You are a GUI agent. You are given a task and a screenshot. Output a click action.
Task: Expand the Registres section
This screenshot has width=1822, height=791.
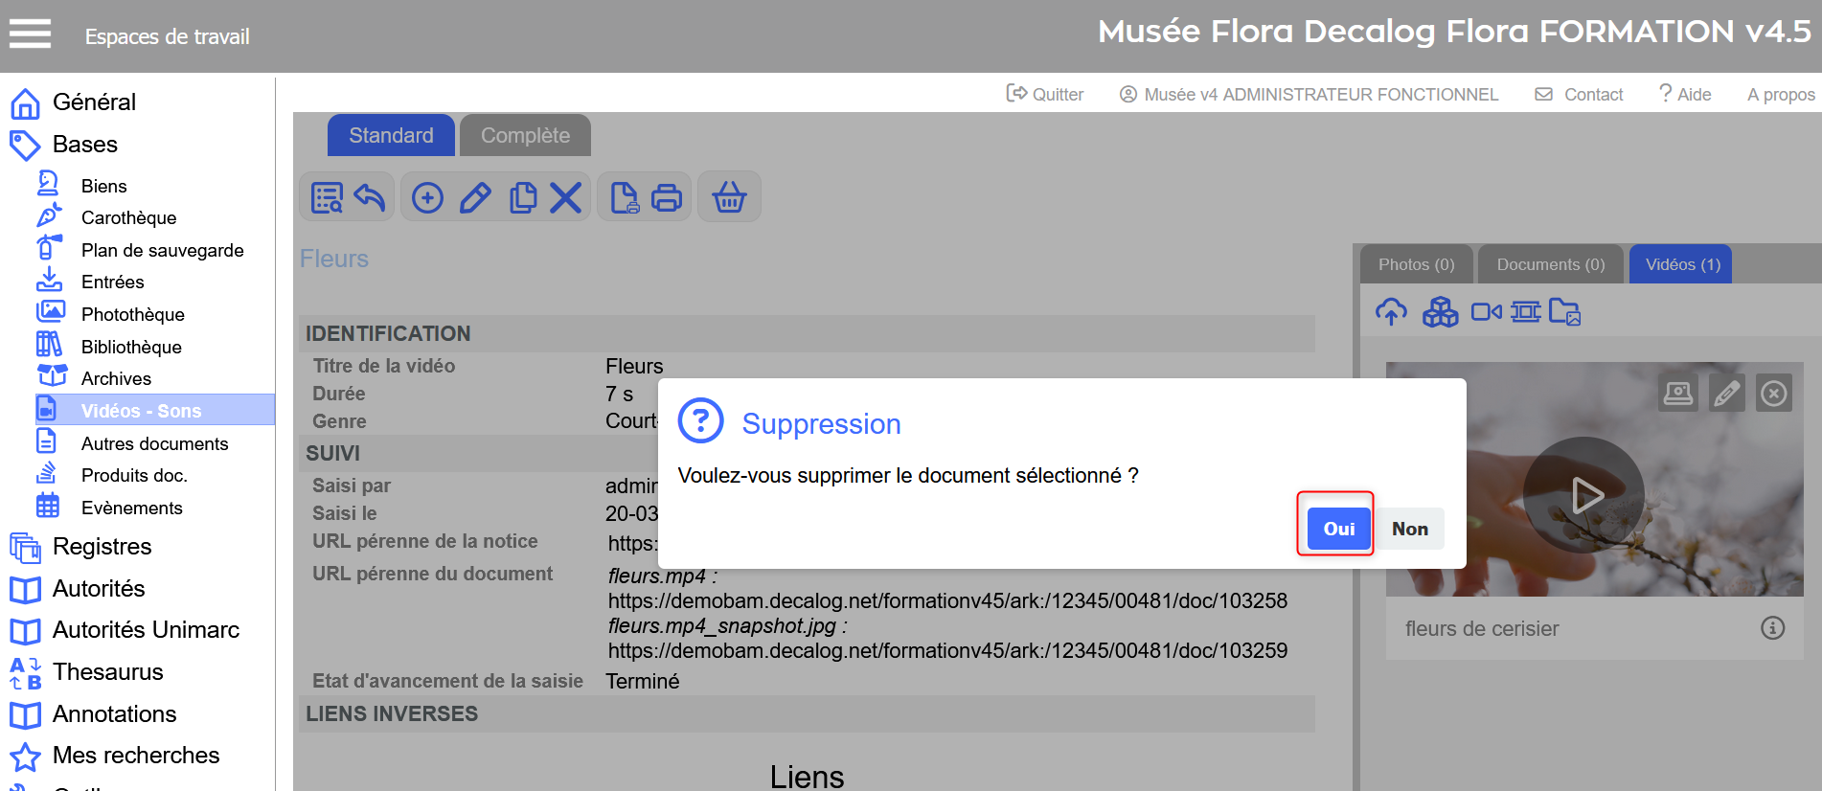(102, 547)
